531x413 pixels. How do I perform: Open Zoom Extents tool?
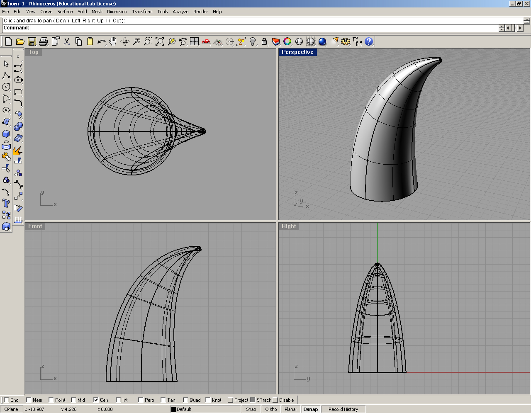(x=160, y=41)
